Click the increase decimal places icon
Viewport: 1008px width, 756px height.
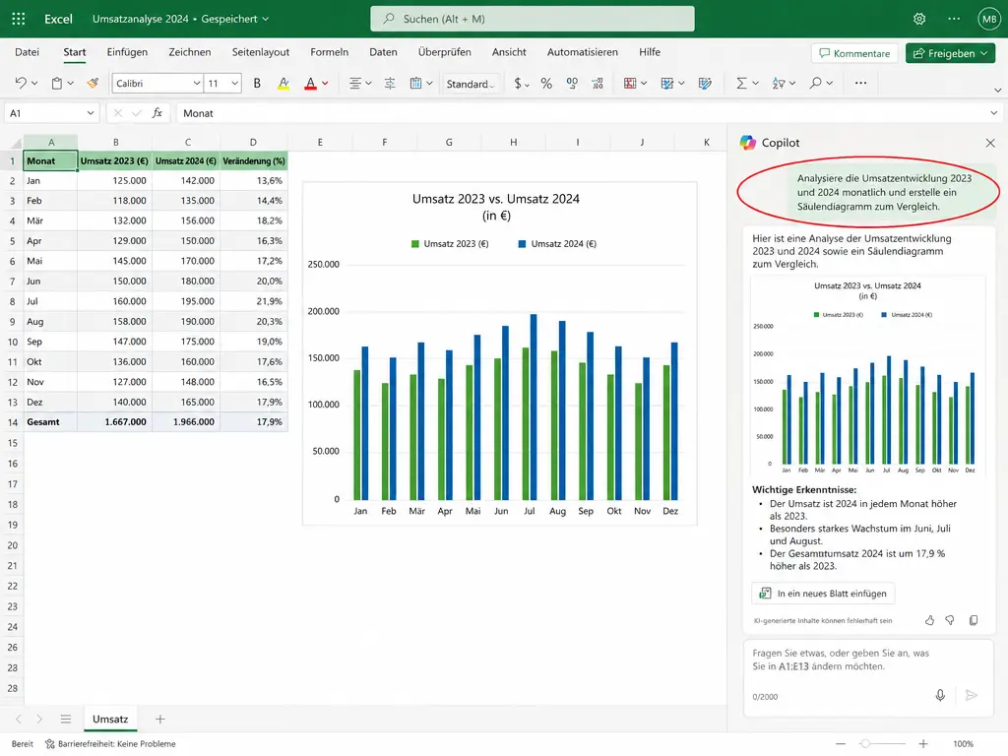pos(598,83)
